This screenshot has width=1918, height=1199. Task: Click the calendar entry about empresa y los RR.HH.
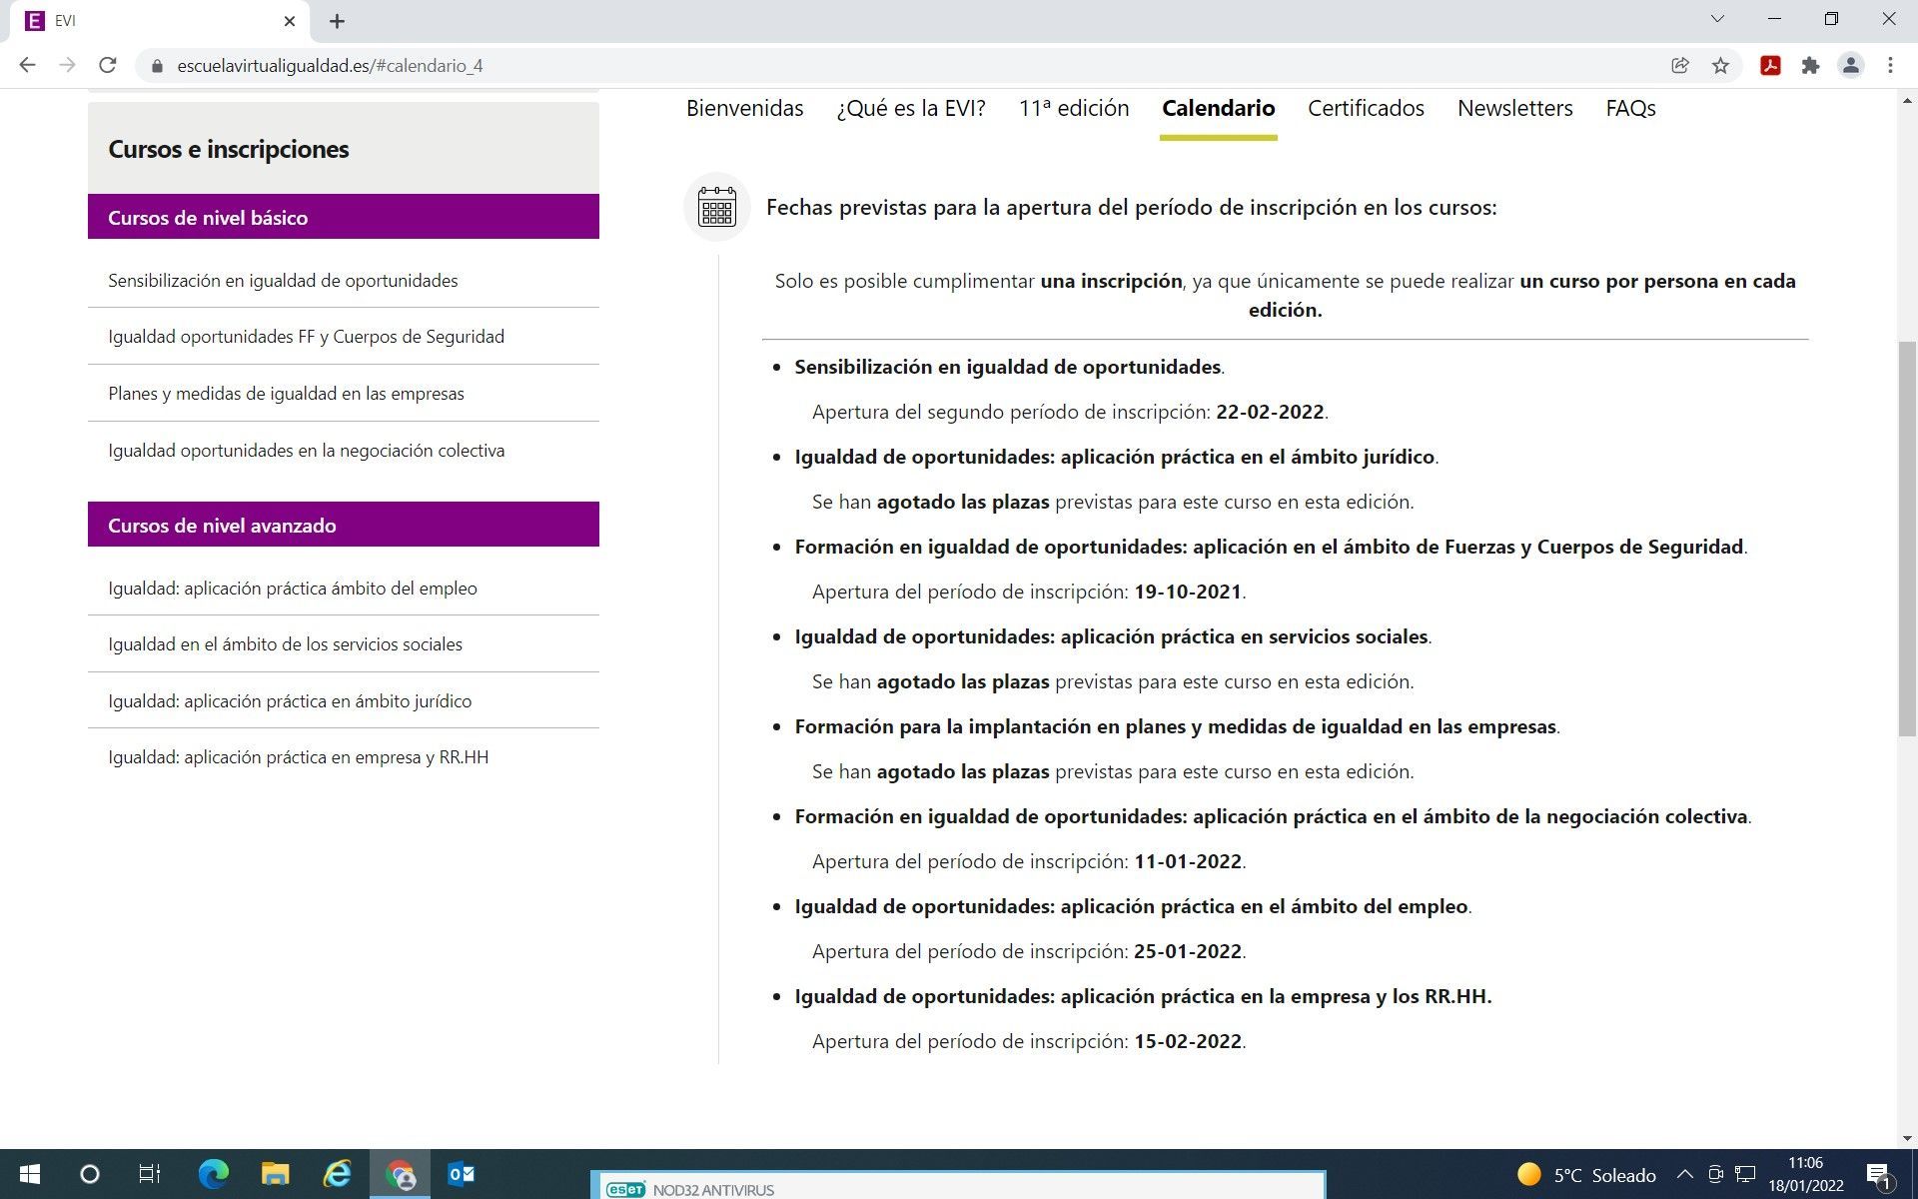[1143, 996]
